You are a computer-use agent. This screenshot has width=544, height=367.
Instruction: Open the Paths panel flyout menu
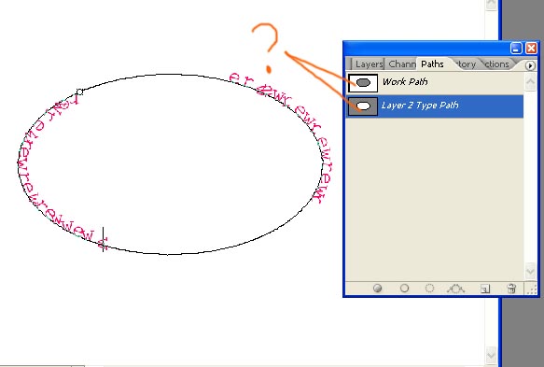530,65
